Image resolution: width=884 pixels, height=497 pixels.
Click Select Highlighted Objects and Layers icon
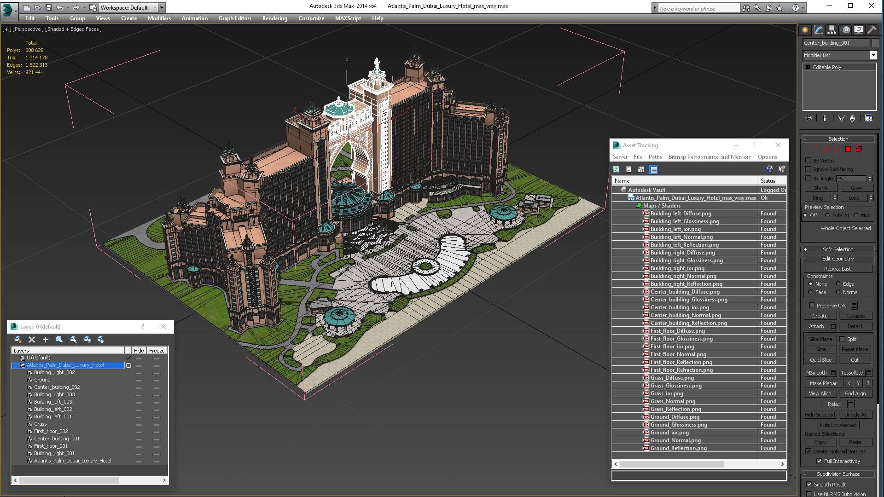59,340
